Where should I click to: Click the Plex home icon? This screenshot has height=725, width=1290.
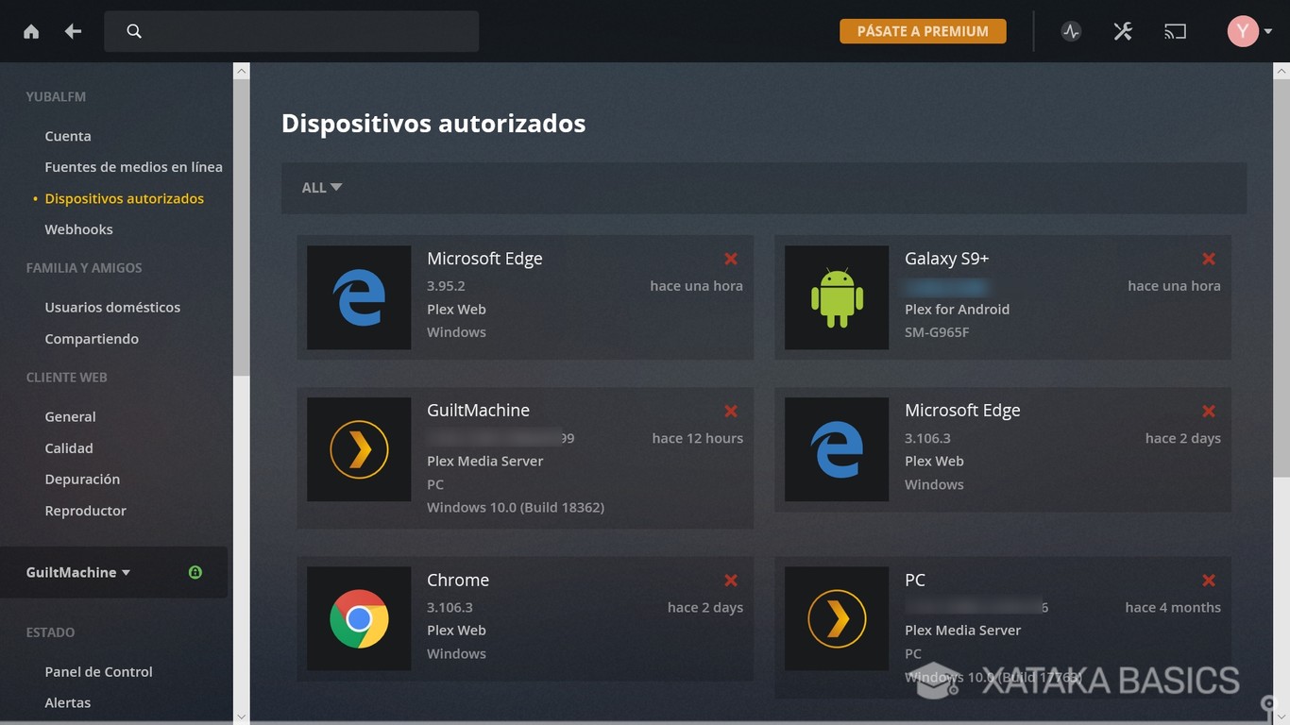[x=31, y=30]
